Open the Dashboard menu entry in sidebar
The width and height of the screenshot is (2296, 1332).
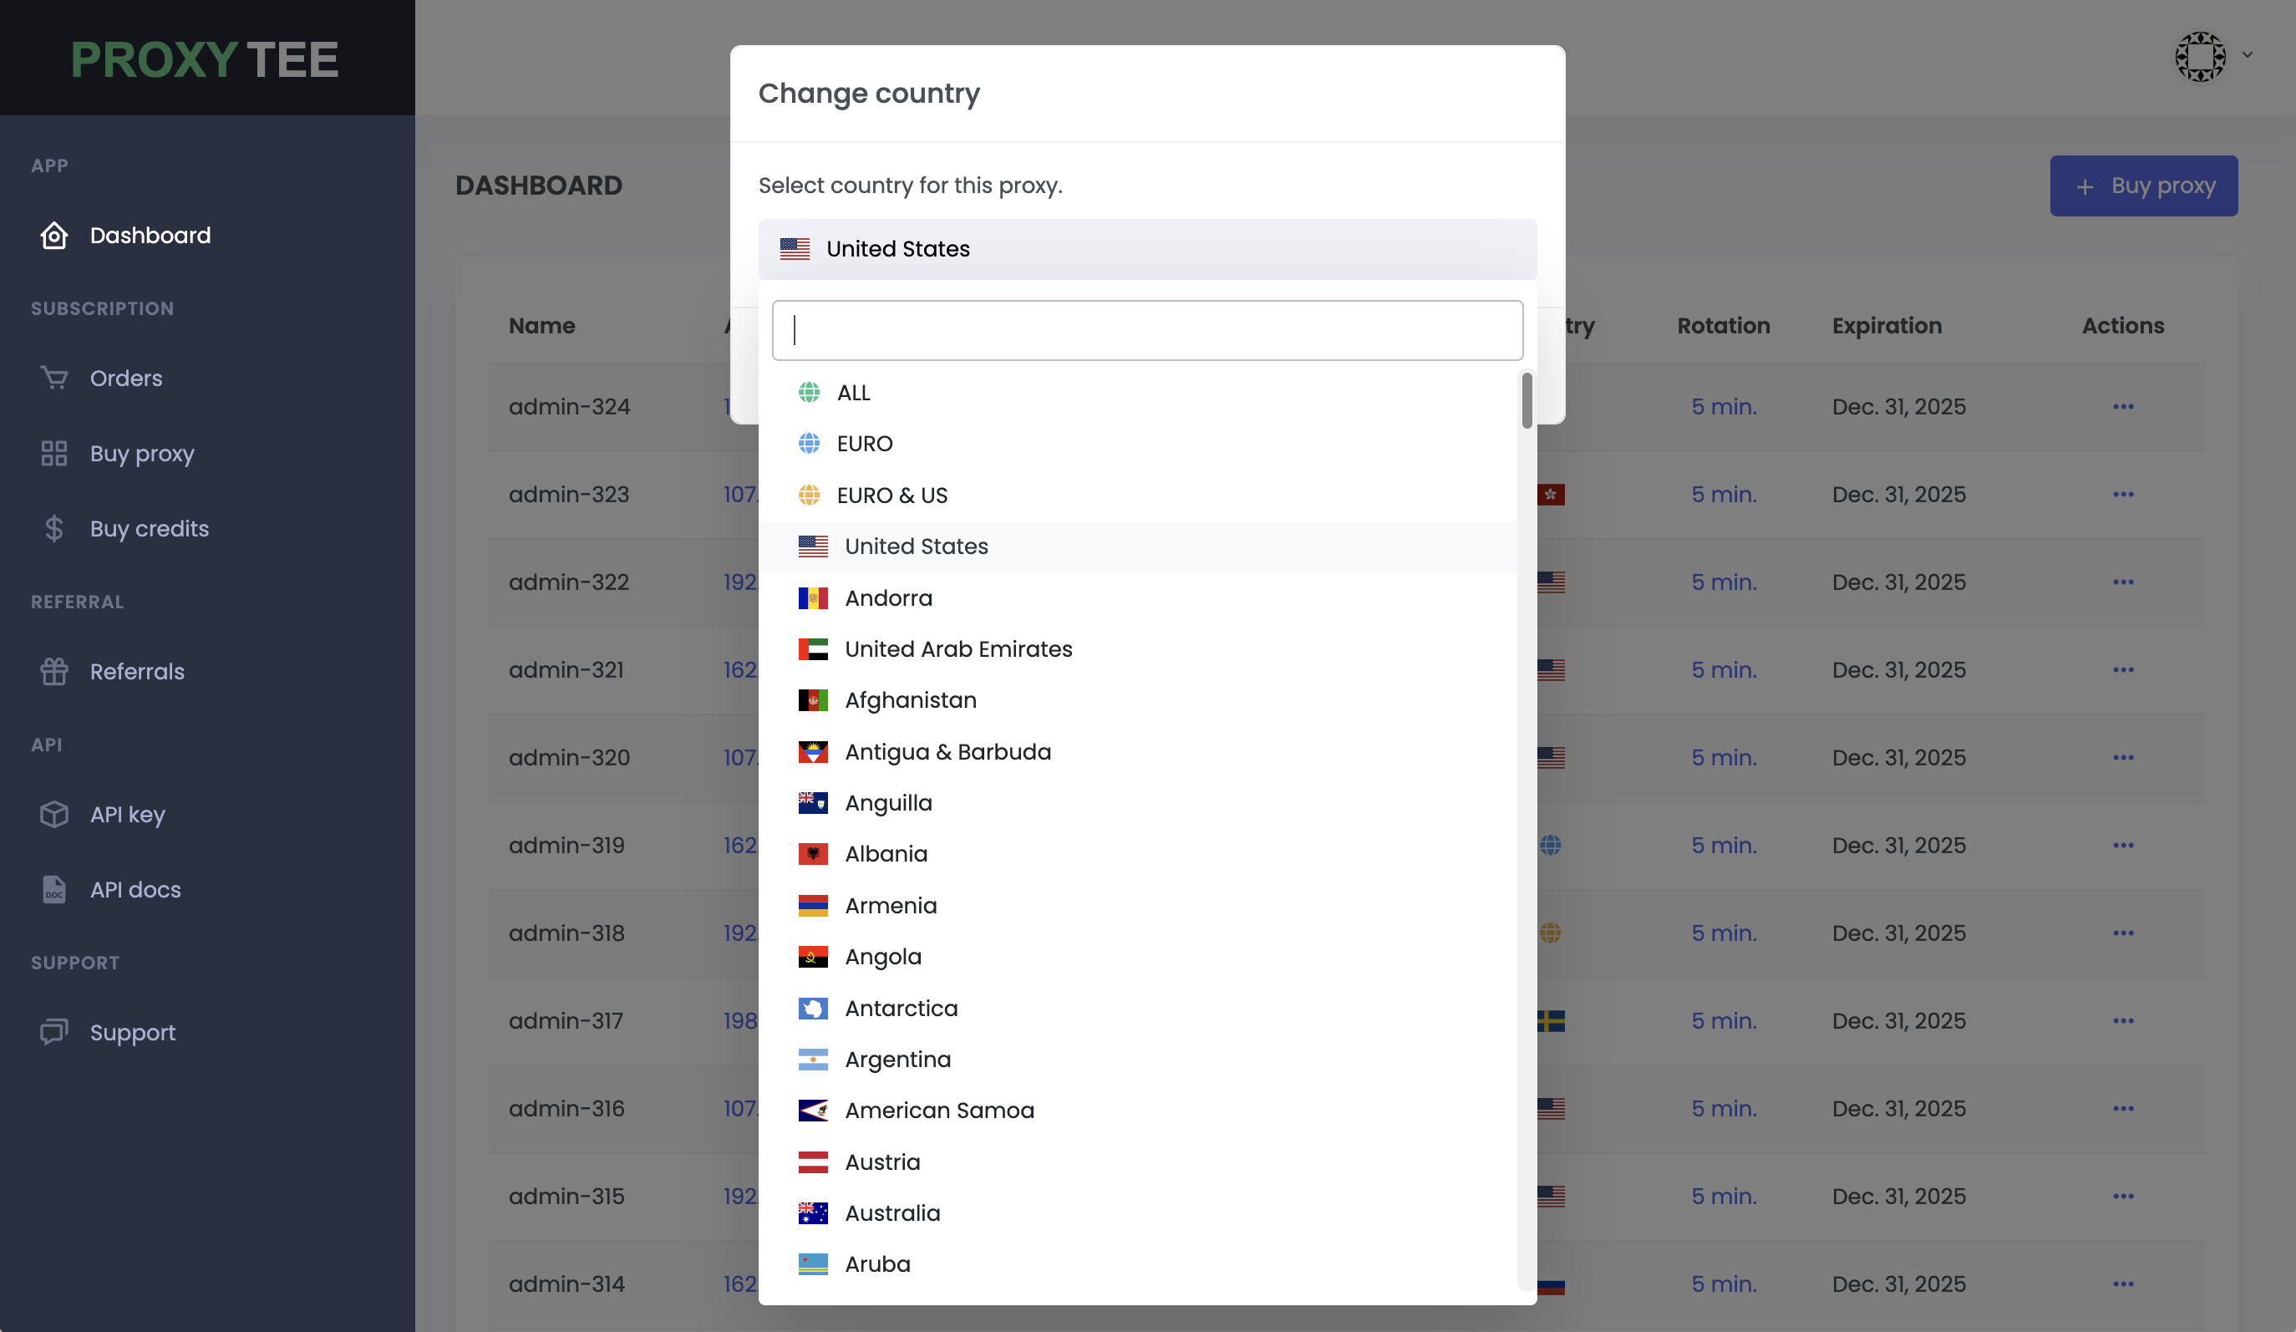(x=150, y=235)
